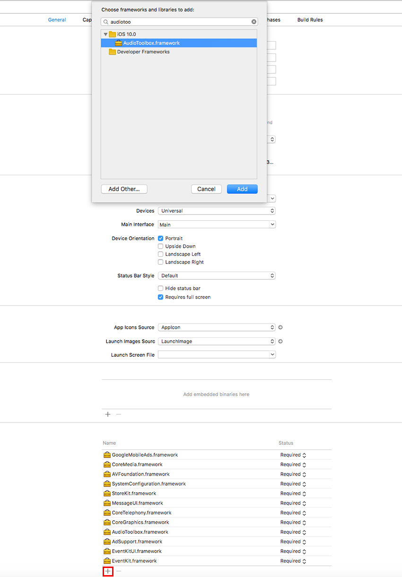The image size is (402, 577).
Task: Change EventKit.framework Required status
Action: pyautogui.click(x=293, y=561)
